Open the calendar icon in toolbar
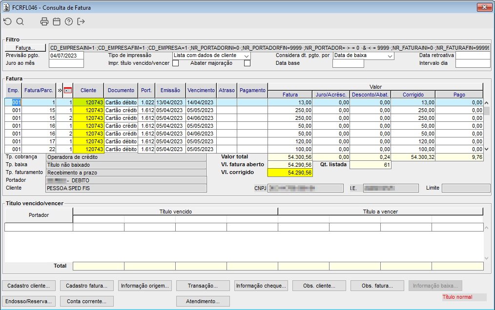495x310 pixels. coord(57,21)
